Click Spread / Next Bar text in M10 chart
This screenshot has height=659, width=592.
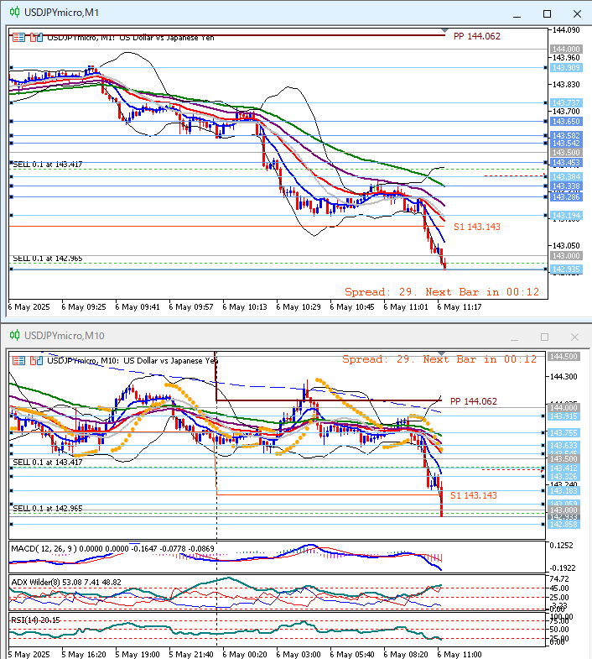click(439, 359)
